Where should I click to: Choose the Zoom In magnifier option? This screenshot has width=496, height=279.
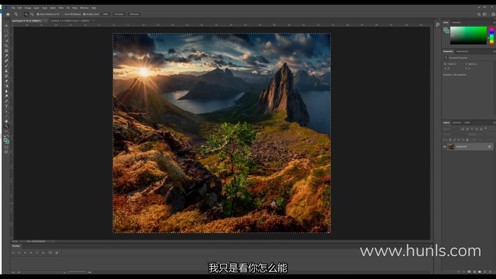tap(26, 14)
